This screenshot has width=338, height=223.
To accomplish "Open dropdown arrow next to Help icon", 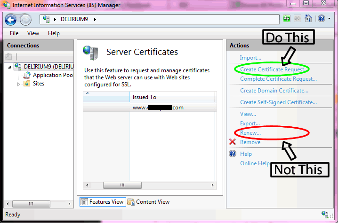I will [x=329, y=19].
